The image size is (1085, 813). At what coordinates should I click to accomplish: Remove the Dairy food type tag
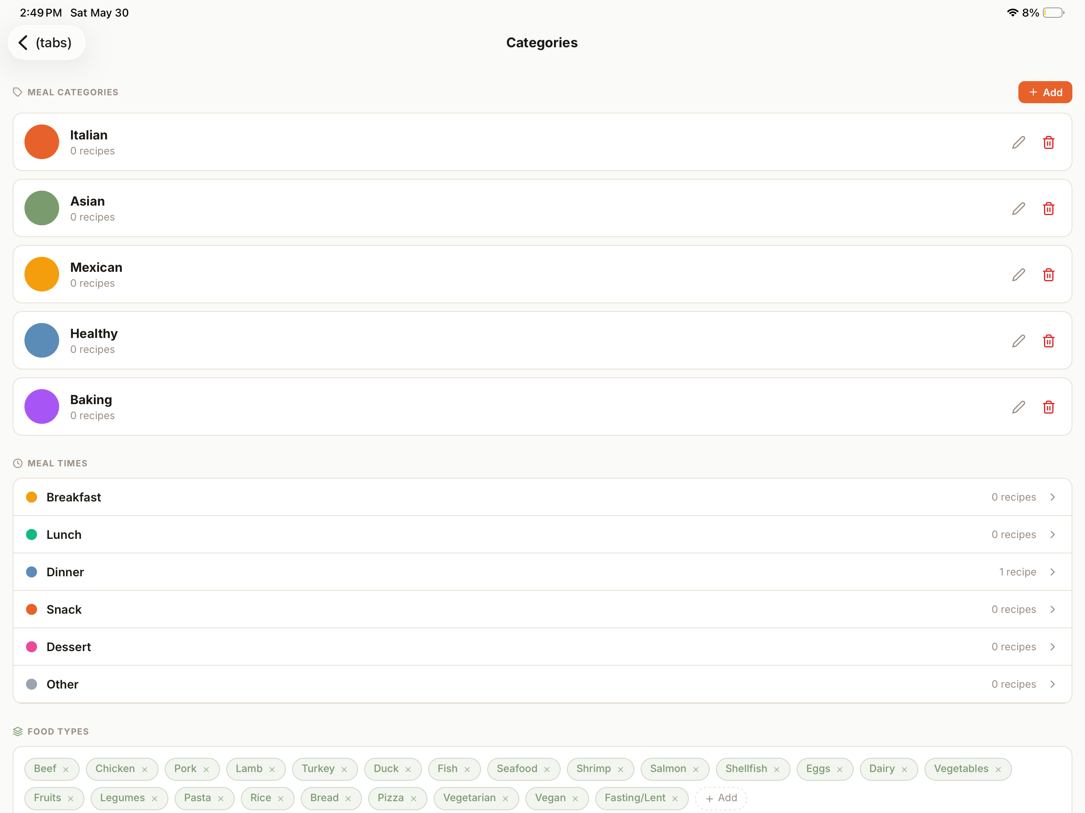point(904,769)
